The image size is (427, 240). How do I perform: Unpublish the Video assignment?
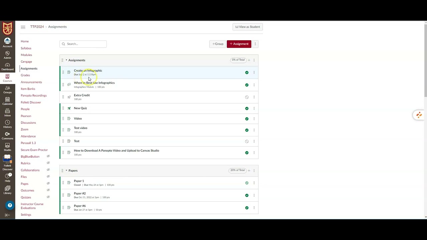click(247, 119)
